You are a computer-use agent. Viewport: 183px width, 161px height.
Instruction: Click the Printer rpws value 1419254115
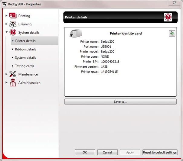(x=109, y=72)
